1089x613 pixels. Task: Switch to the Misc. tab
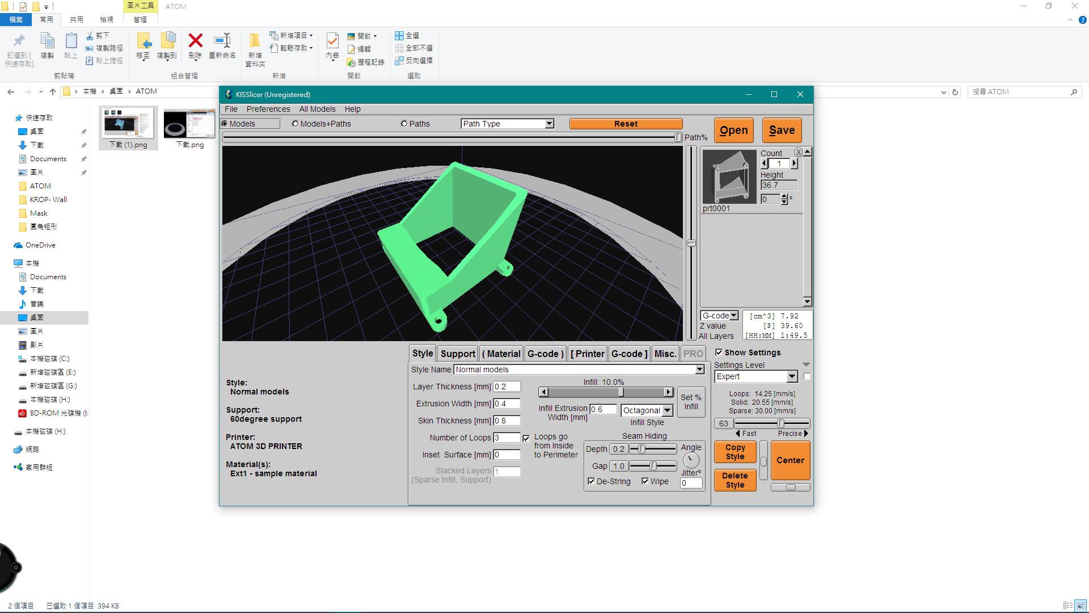[665, 354]
